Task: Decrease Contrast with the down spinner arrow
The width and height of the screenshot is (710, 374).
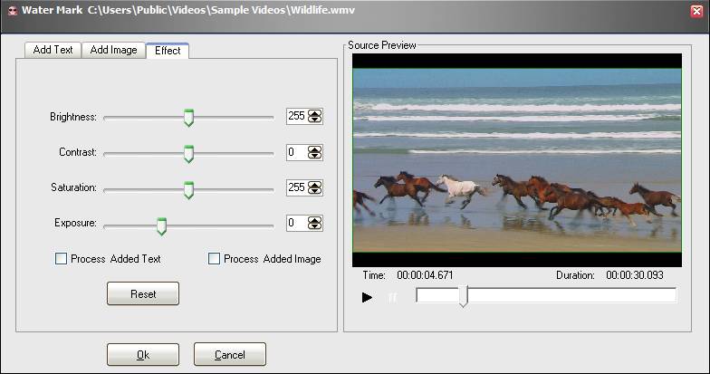Action: tap(315, 156)
